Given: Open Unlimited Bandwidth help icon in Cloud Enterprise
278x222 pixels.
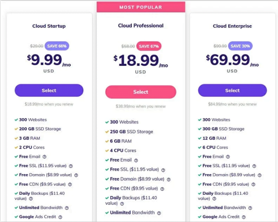Looking at the screenshot, I should 250,208.
